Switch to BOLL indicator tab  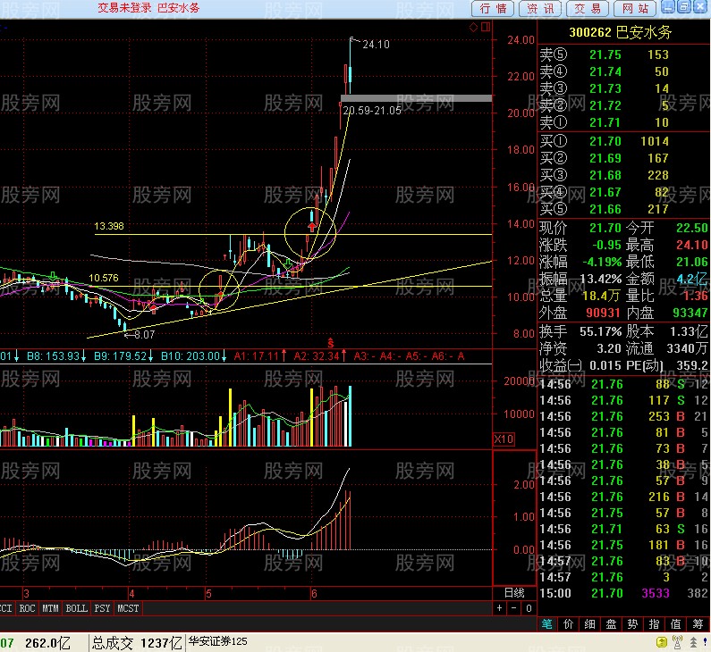[76, 608]
